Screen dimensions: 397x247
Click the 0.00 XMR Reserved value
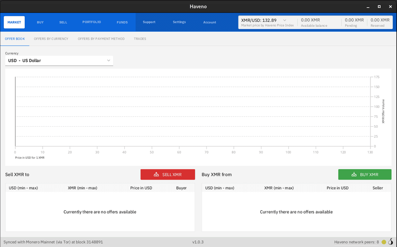(380, 20)
